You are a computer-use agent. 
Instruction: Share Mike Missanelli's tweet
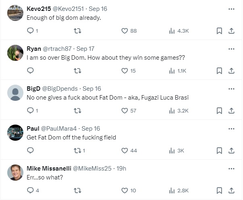click(231, 190)
